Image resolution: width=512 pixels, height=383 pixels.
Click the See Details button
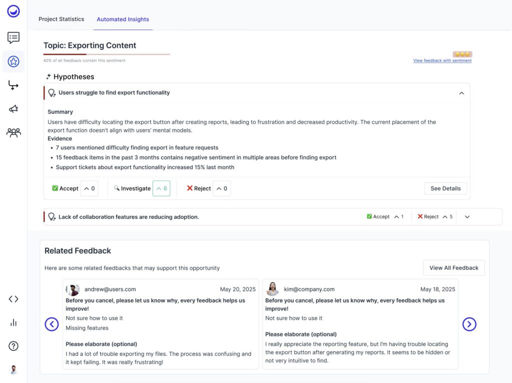coord(445,188)
